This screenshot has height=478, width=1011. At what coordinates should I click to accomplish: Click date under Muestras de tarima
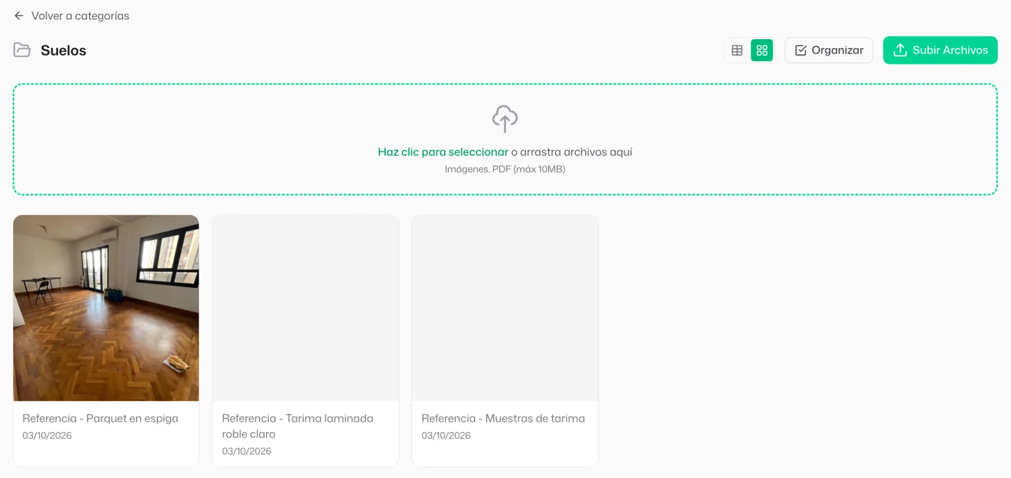pyautogui.click(x=446, y=436)
